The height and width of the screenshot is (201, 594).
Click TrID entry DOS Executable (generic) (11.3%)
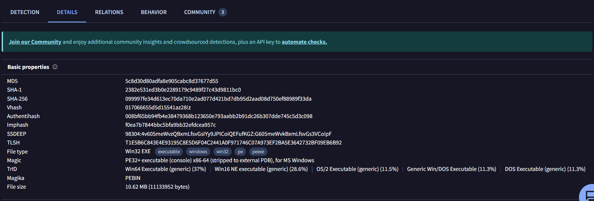pyautogui.click(x=545, y=169)
